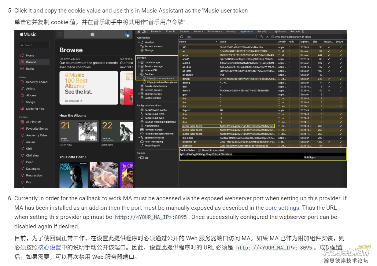
Task: Switch to the Security tab
Action: [x=262, y=31]
